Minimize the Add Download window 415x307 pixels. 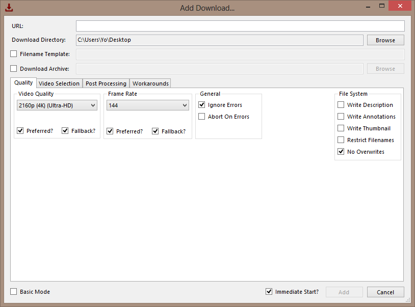point(368,6)
